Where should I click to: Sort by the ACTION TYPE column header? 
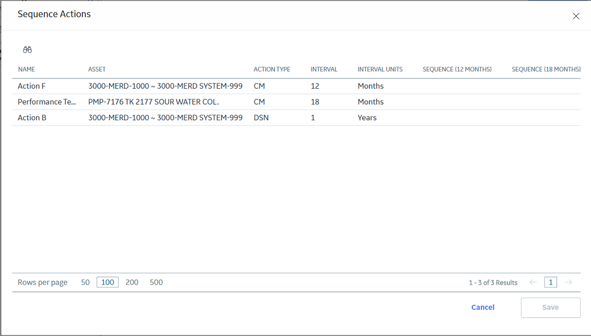[x=272, y=69]
